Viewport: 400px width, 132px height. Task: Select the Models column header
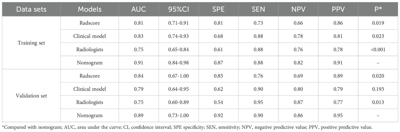(90, 9)
